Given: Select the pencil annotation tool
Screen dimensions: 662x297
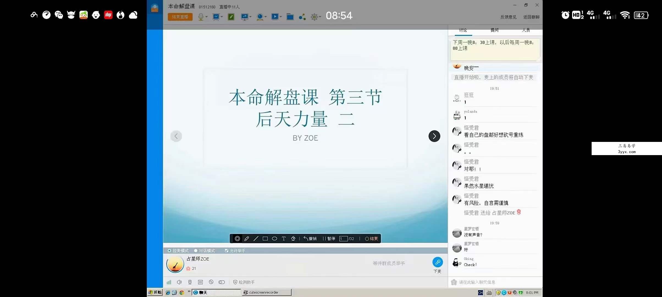Looking at the screenshot, I should click(247, 238).
